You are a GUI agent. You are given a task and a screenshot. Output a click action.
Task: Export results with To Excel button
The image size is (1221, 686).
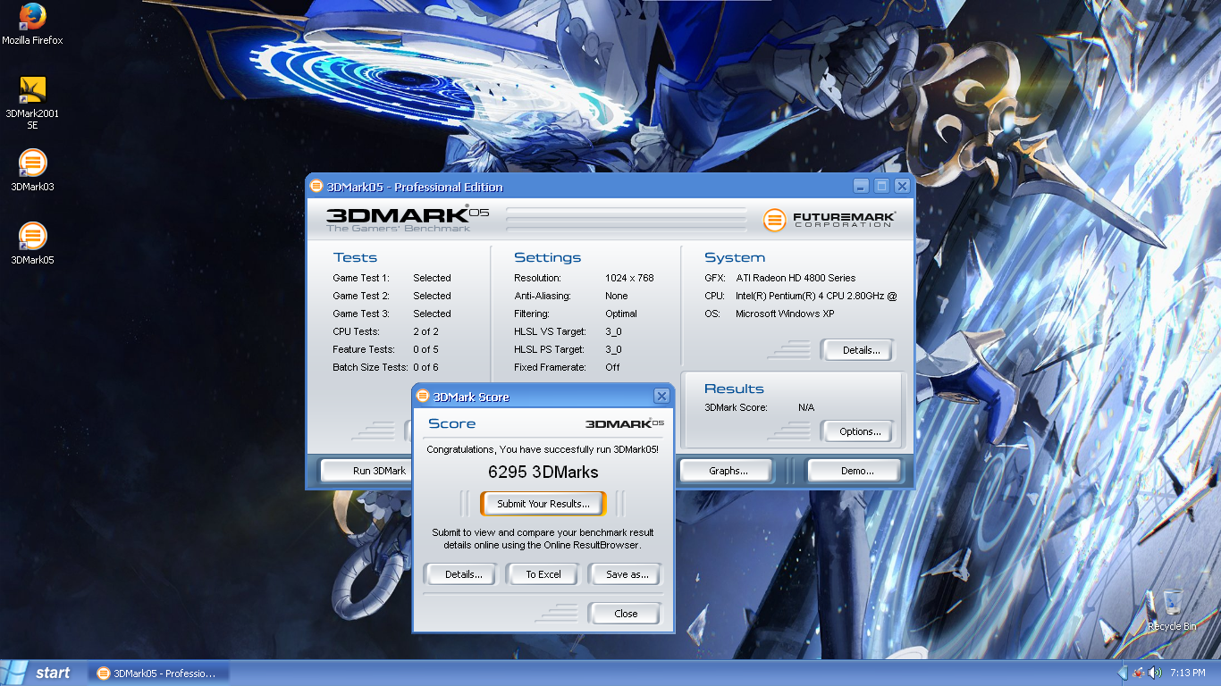543,574
